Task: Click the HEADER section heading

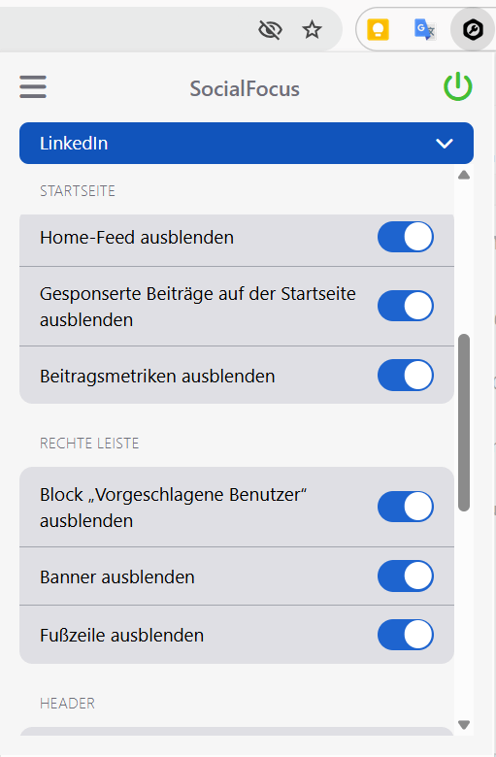Action: tap(67, 704)
